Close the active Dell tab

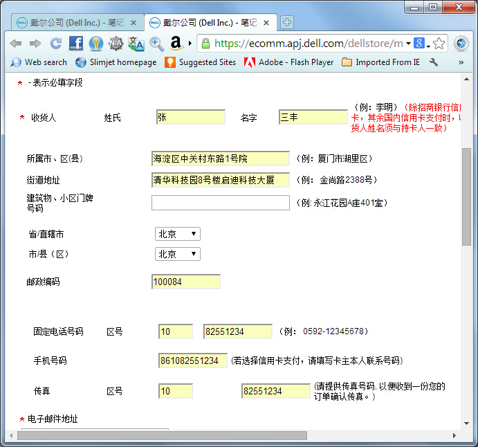[266, 23]
